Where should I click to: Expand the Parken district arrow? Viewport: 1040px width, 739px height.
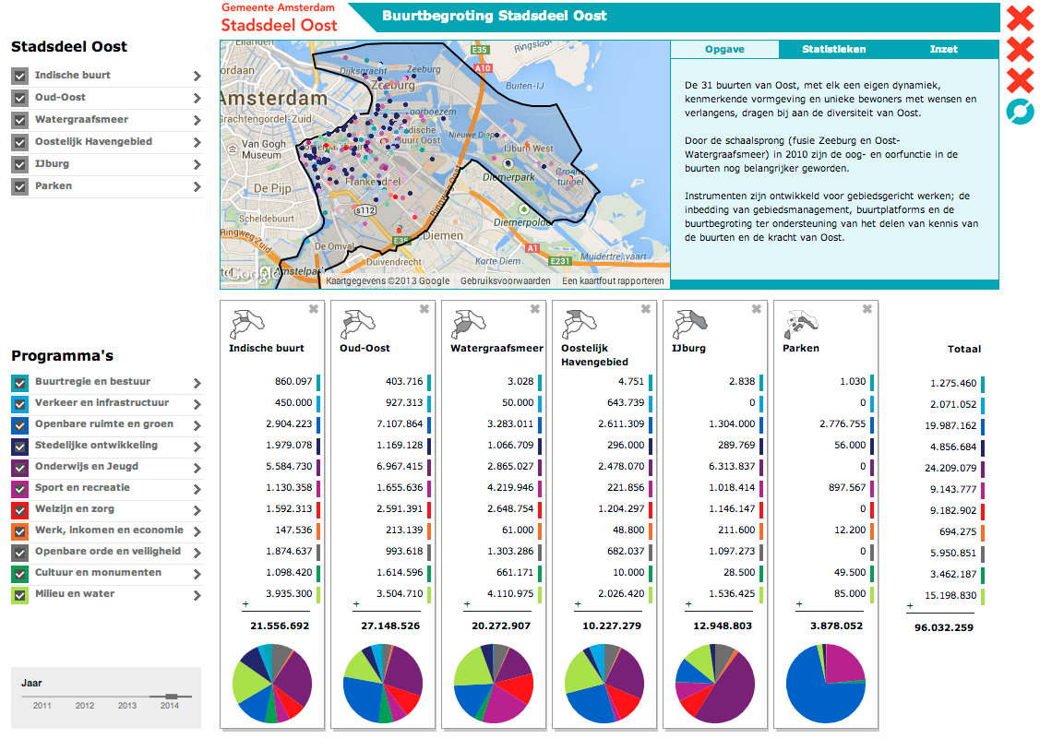197,187
